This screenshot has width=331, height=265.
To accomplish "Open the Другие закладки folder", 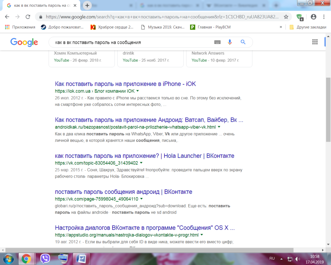I will [x=308, y=27].
